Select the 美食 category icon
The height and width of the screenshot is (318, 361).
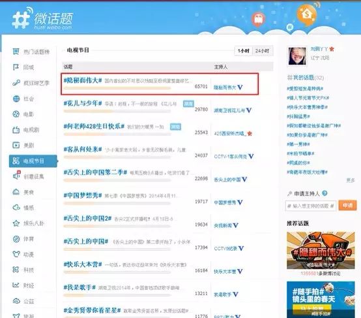pos(16,192)
